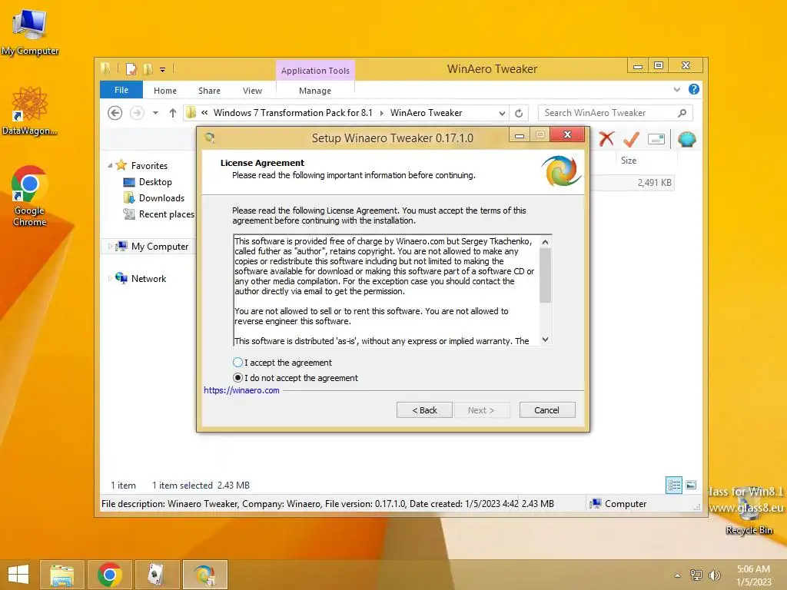Open Recent places in Favorites
The height and width of the screenshot is (590, 787).
pyautogui.click(x=166, y=214)
